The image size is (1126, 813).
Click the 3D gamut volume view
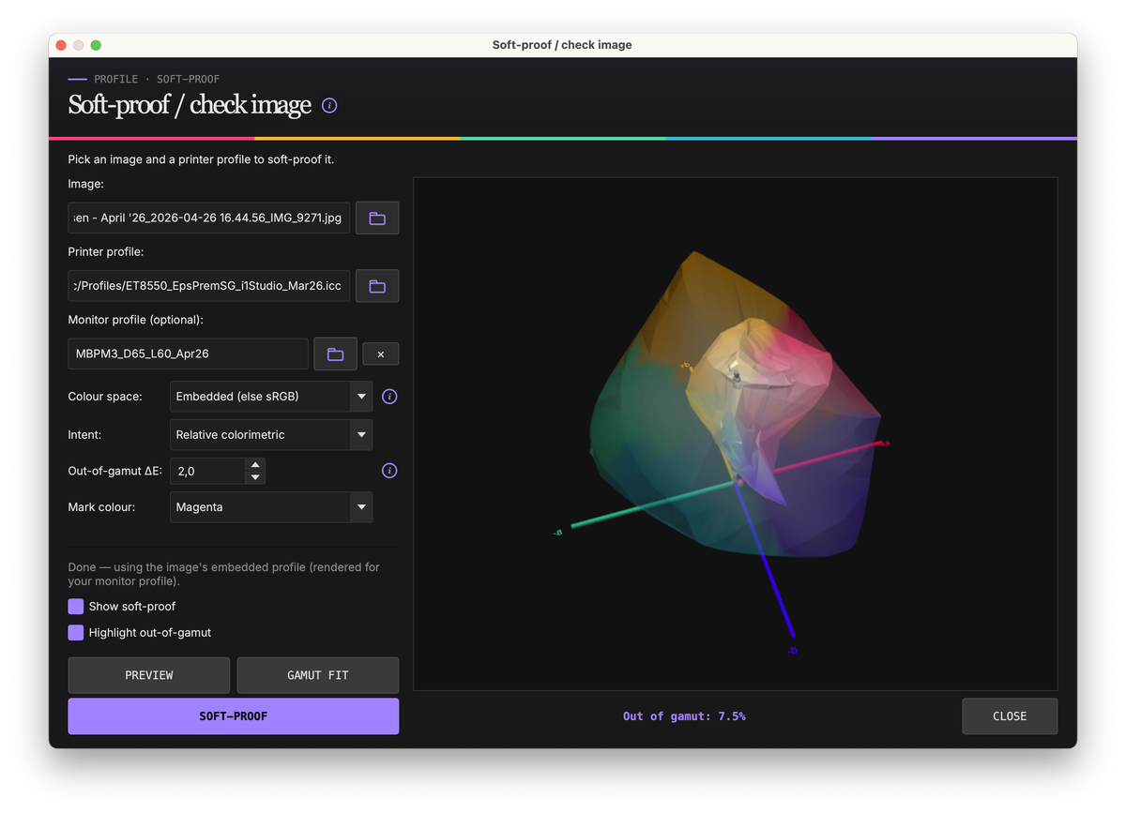click(x=736, y=433)
